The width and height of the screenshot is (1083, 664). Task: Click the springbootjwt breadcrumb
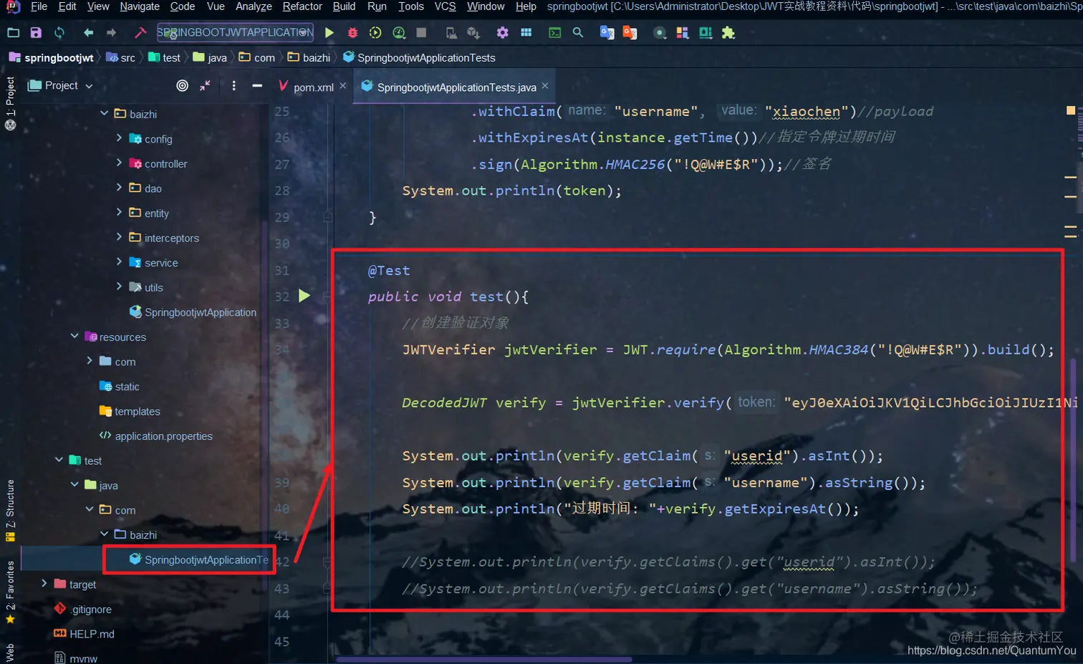52,58
